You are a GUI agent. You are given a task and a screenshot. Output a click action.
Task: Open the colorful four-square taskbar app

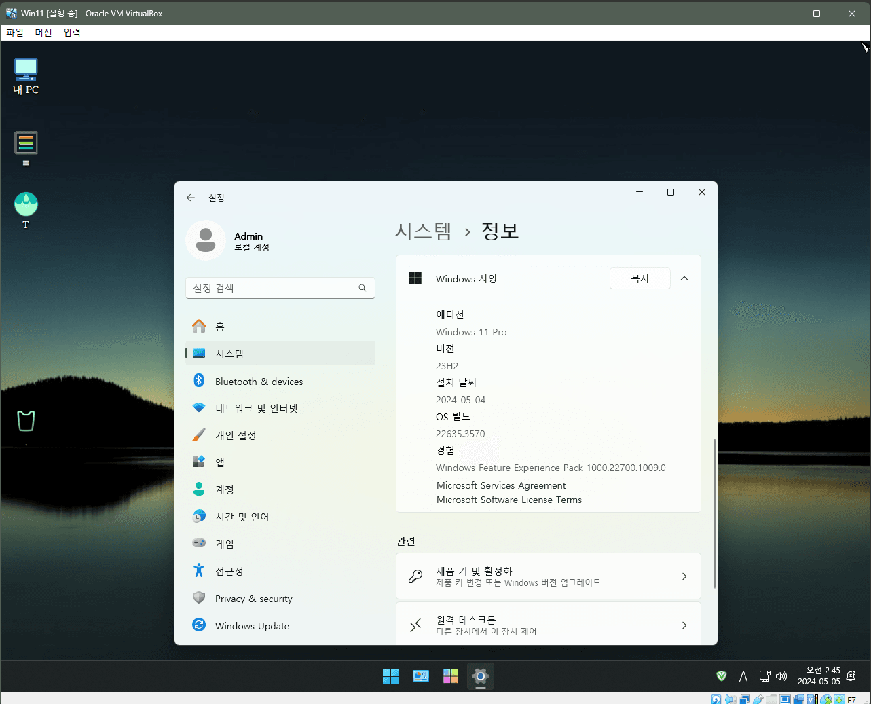451,676
